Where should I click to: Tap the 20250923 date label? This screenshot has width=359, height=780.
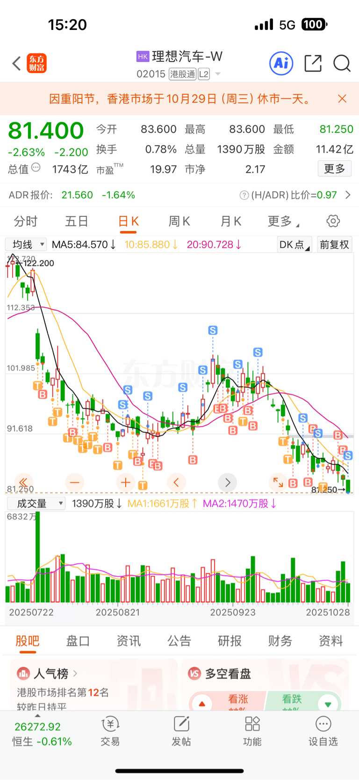pos(233,612)
